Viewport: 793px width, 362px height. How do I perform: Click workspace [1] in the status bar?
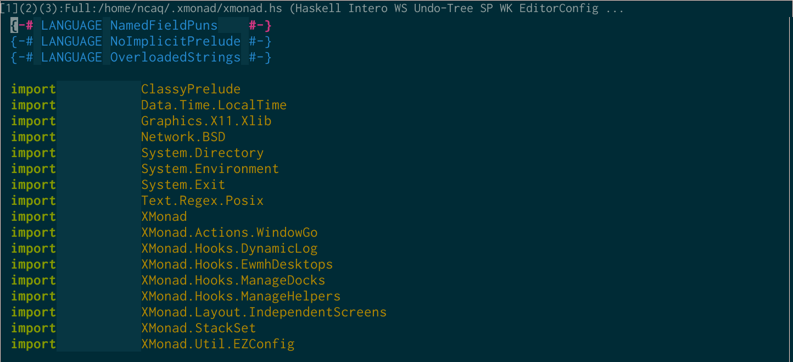click(x=9, y=9)
